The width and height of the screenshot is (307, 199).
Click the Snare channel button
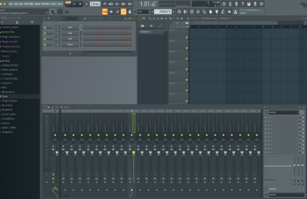coord(70,44)
